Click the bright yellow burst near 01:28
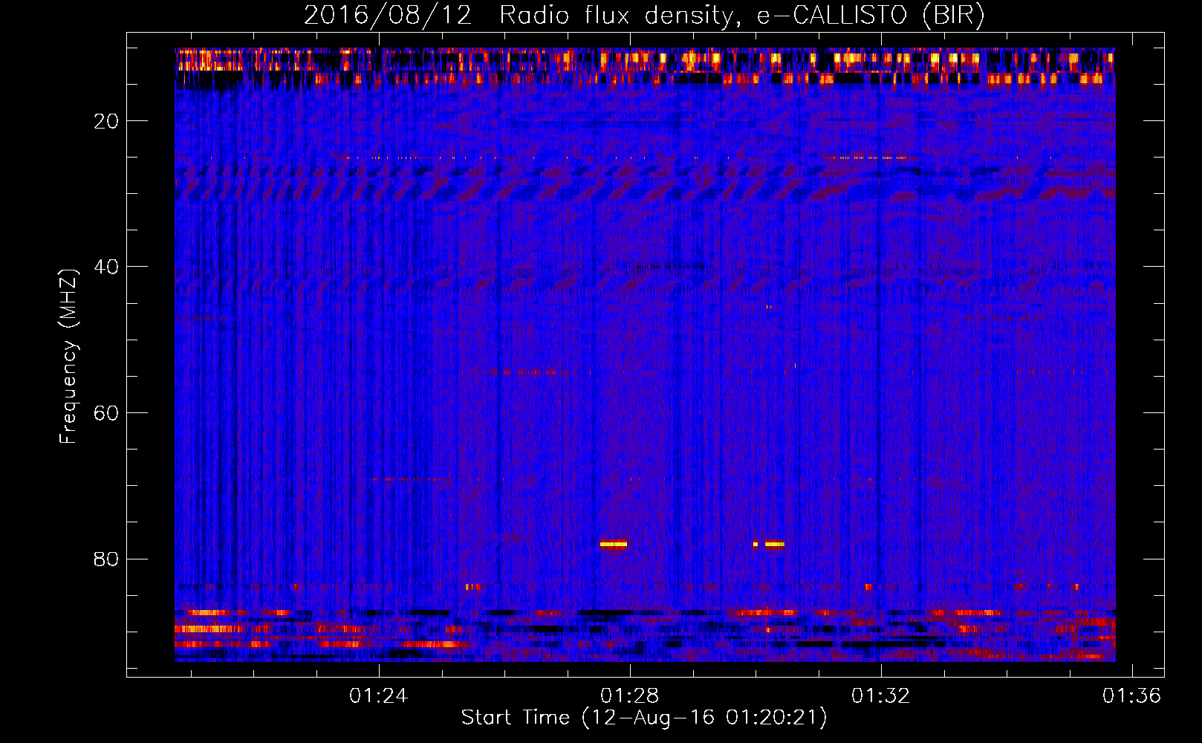Image resolution: width=1202 pixels, height=743 pixels. (x=614, y=544)
